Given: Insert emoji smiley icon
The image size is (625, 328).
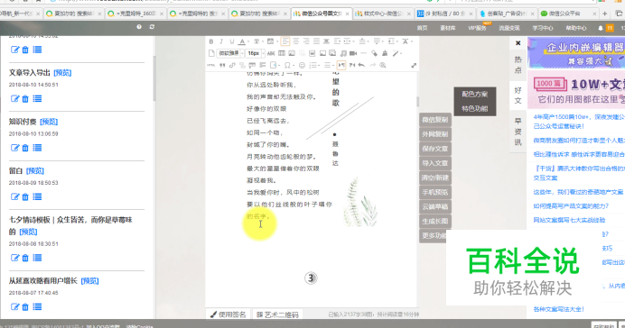Looking at the screenshot, I should pyautogui.click(x=303, y=65).
